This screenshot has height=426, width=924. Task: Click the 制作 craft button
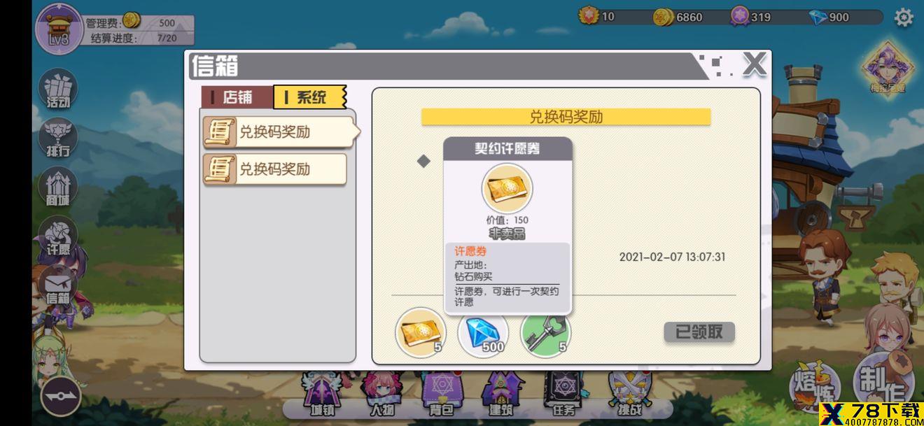point(883,385)
